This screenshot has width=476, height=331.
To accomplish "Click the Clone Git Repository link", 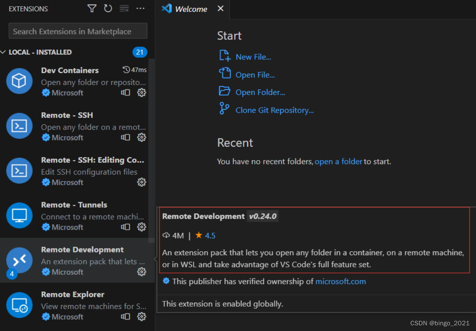I will (x=274, y=110).
